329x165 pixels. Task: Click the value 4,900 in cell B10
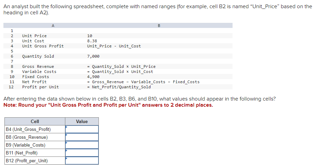pos(93,77)
